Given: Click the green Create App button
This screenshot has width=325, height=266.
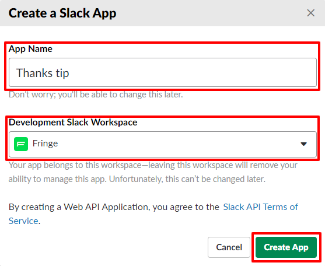Looking at the screenshot, I should click(286, 247).
